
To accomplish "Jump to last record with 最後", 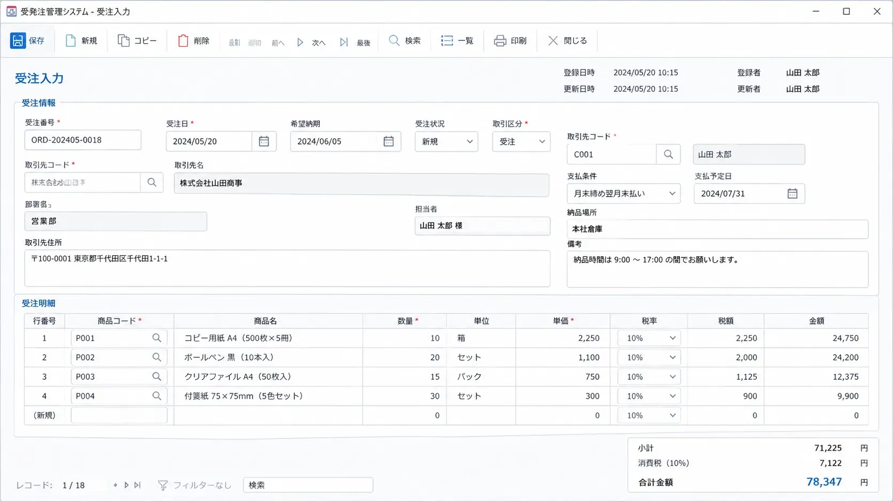I will (x=355, y=42).
